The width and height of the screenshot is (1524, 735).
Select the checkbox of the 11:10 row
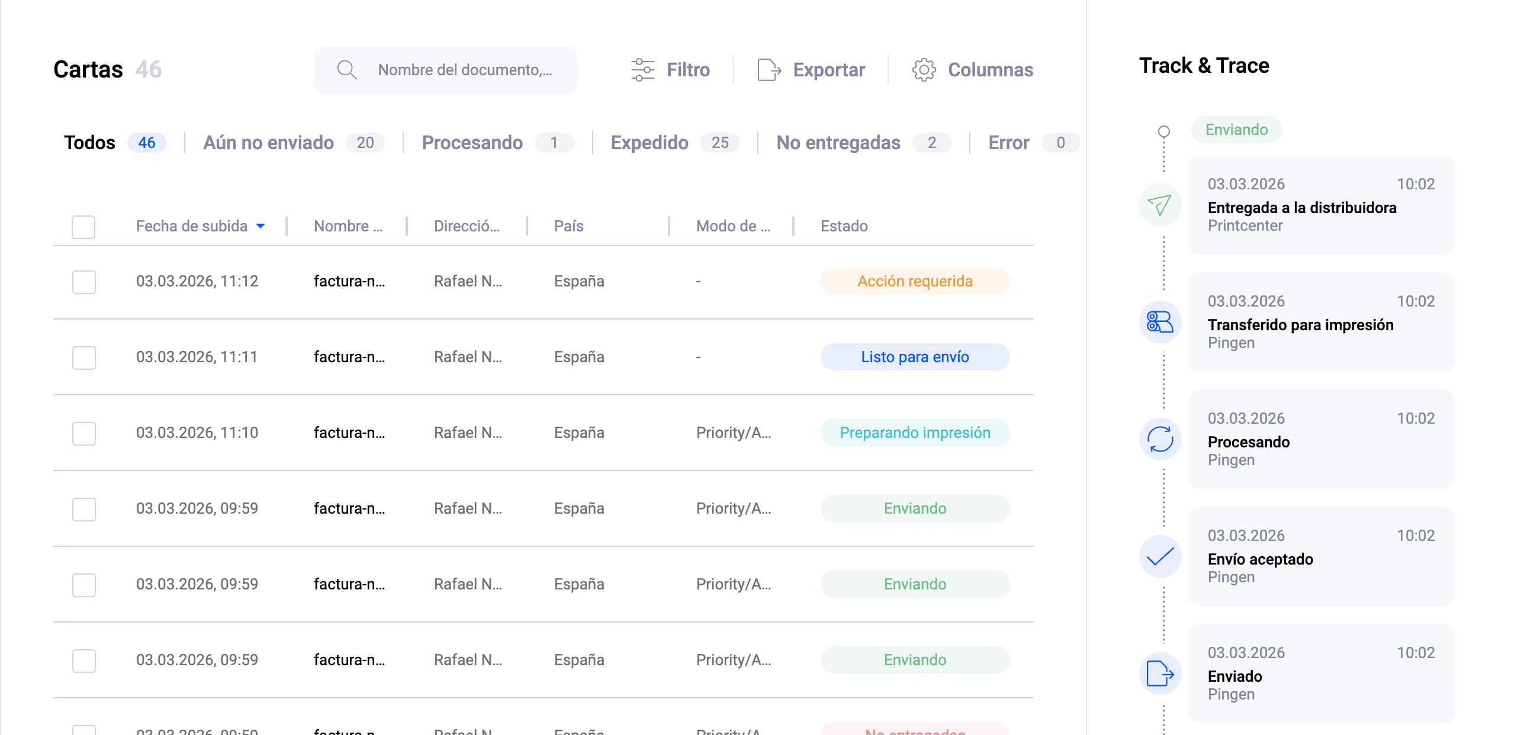point(83,434)
